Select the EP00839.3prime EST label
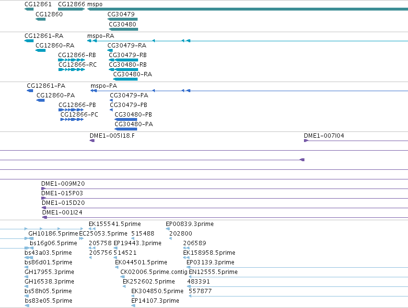 pos(190,224)
